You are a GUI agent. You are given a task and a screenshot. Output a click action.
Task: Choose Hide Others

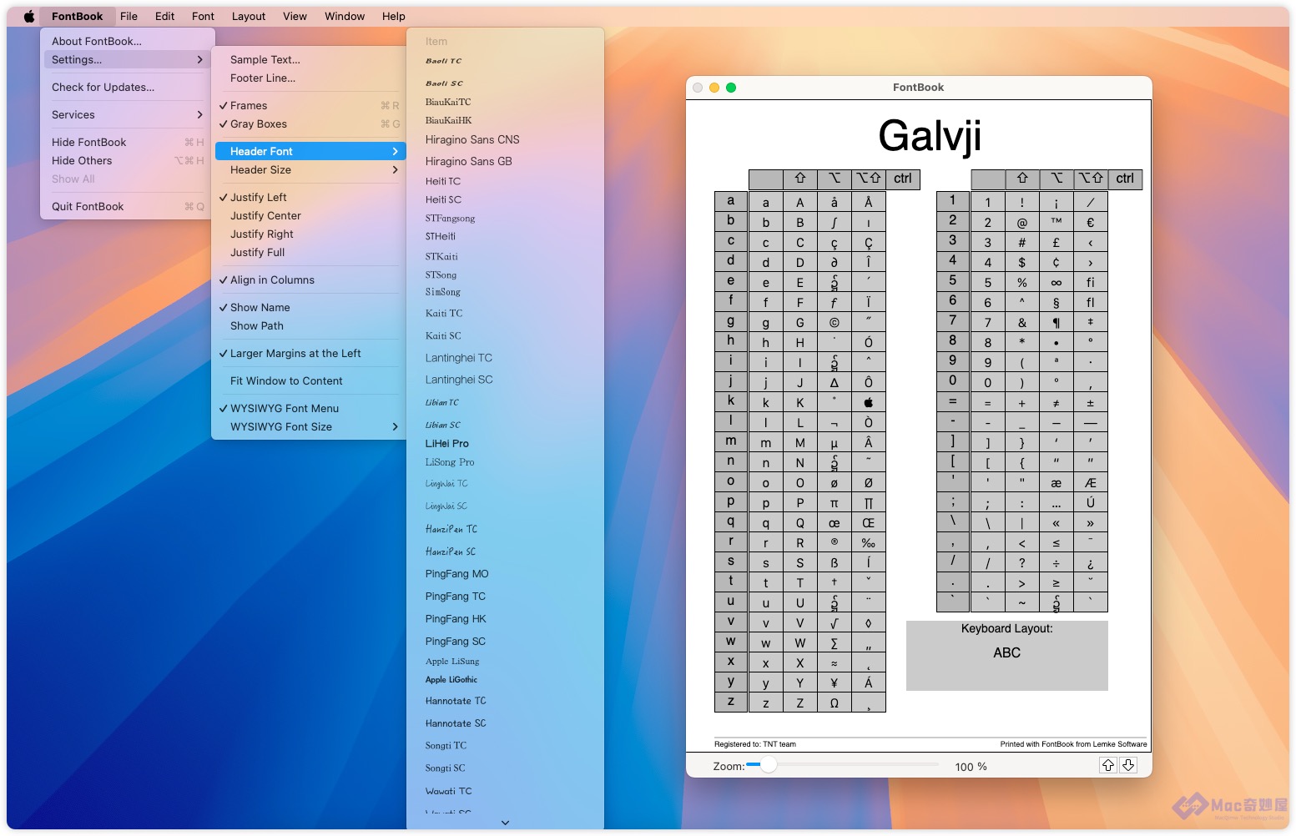click(127, 160)
